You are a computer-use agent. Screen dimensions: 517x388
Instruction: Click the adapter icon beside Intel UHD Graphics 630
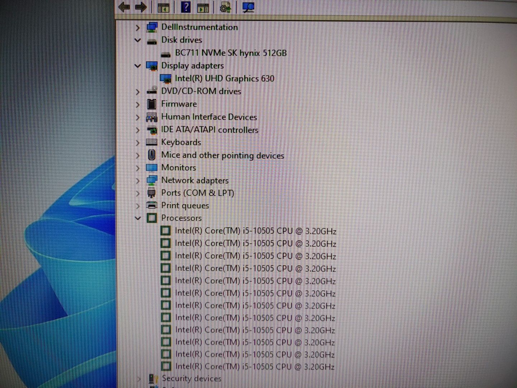[x=166, y=79]
